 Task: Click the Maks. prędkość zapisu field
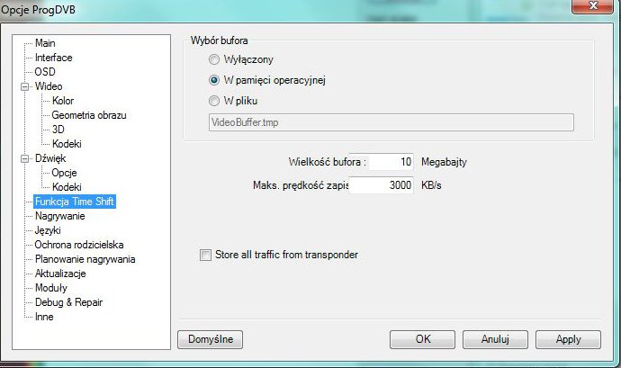pos(381,185)
